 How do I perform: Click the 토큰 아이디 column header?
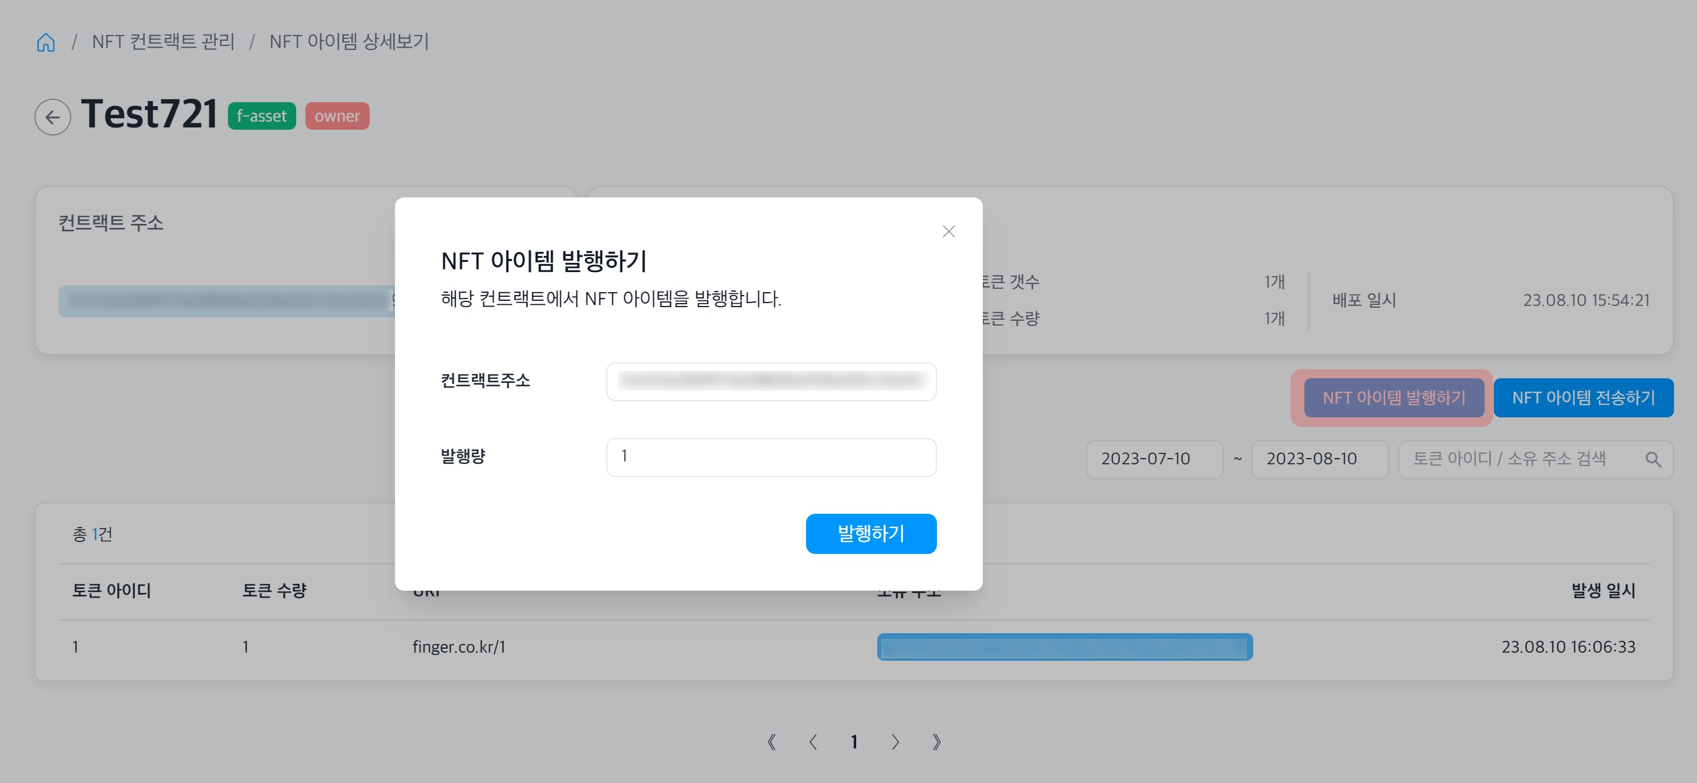coord(111,591)
